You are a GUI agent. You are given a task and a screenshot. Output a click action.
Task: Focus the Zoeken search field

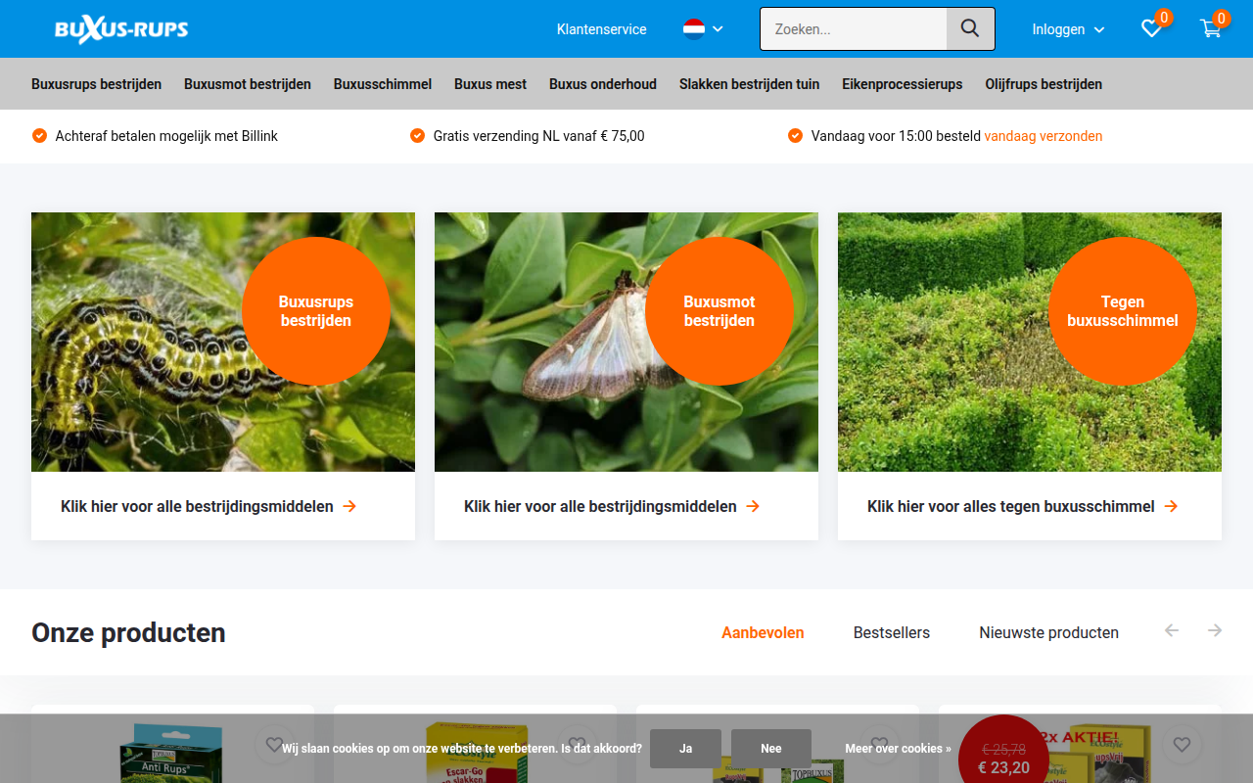(854, 28)
